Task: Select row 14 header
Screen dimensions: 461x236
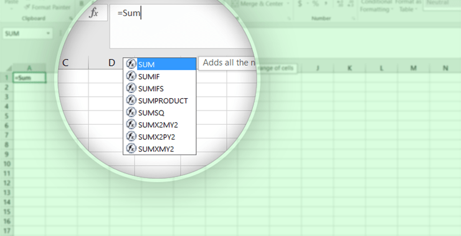Action: click(6, 202)
